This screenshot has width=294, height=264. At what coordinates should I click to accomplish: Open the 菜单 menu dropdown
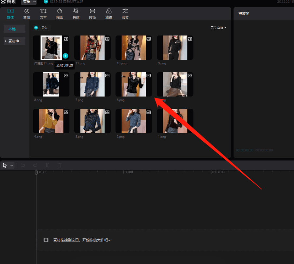point(29,2)
